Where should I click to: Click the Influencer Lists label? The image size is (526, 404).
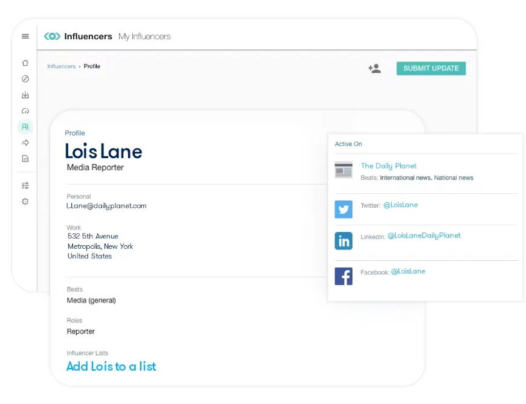coord(87,353)
